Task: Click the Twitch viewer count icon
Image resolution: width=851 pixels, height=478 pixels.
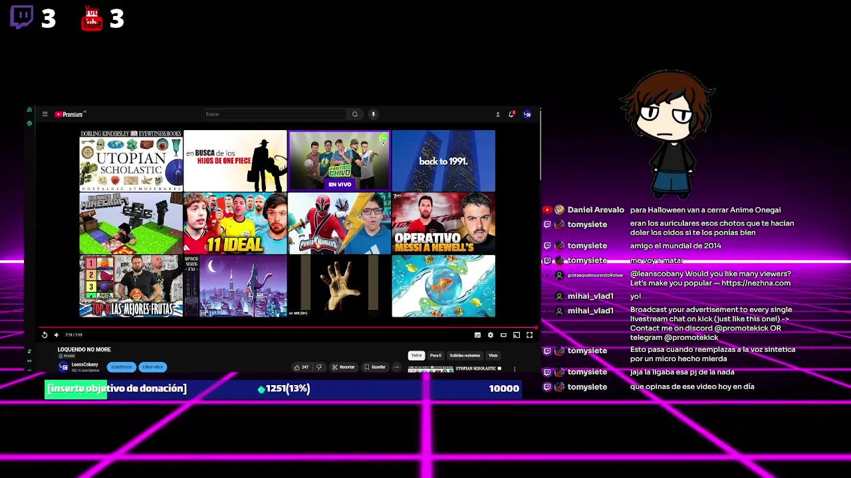Action: pos(22,18)
